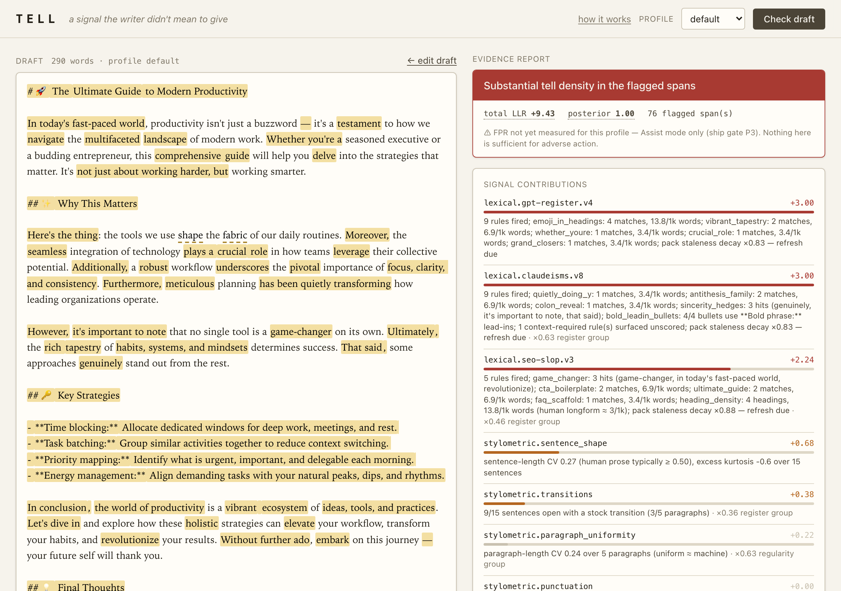Select the lexical.seo-slop.v3 signal row

(648, 390)
